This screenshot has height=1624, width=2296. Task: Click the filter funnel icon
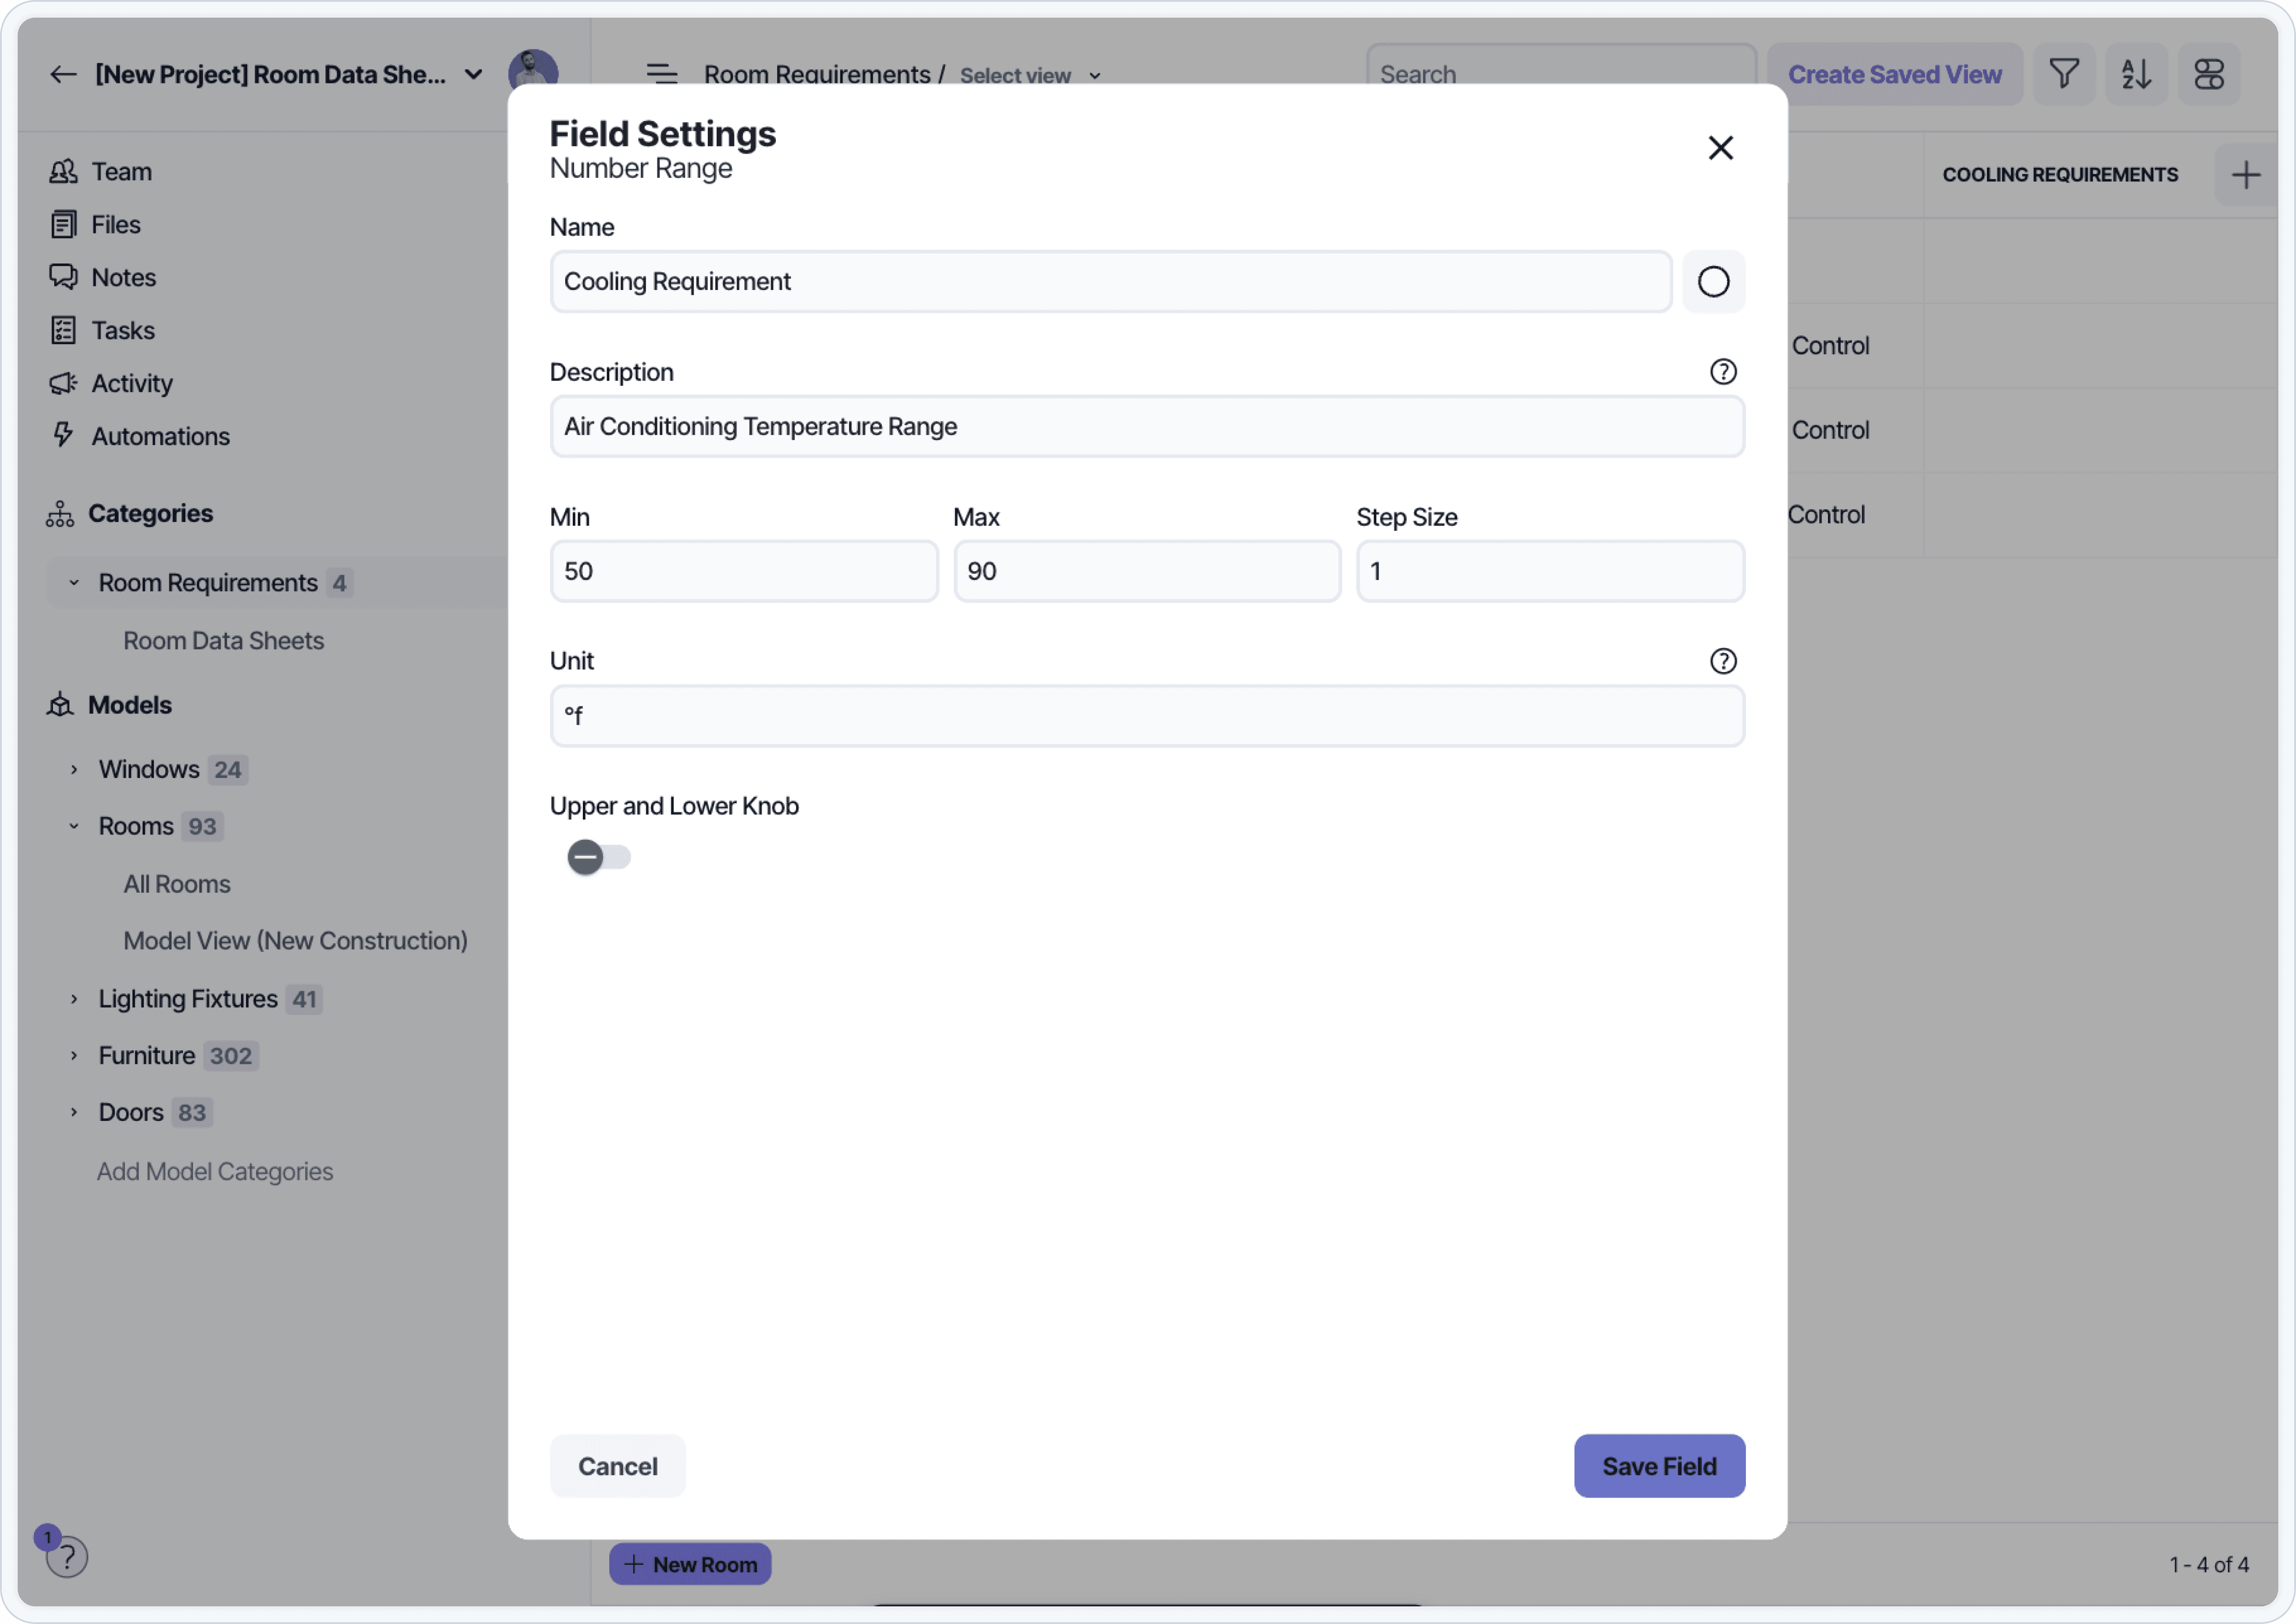pyautogui.click(x=2063, y=74)
